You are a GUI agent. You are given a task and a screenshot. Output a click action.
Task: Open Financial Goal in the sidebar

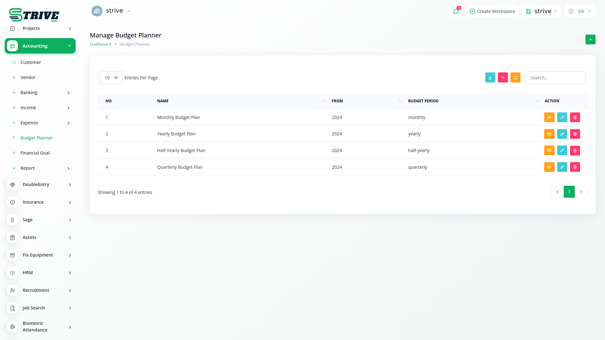[x=35, y=153]
